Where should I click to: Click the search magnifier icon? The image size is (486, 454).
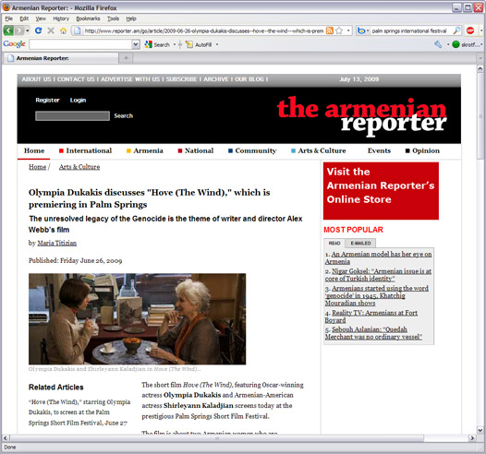click(x=456, y=30)
